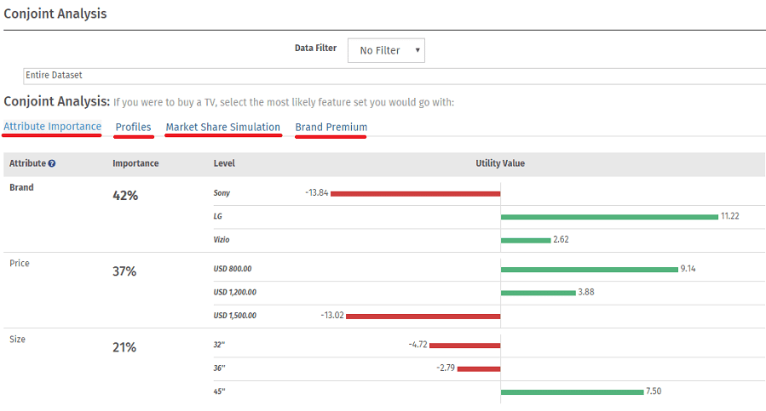Click the USD 800.00 green bar
The image size is (766, 411).
(x=589, y=269)
